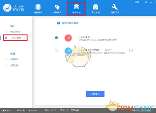
Task: Expand the iTunes备份 sidebar chevron
Action: tap(25, 37)
